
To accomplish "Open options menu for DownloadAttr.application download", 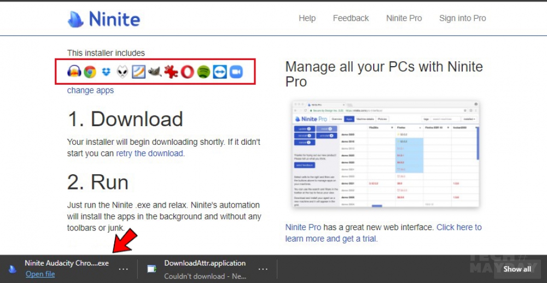I will coord(263,269).
